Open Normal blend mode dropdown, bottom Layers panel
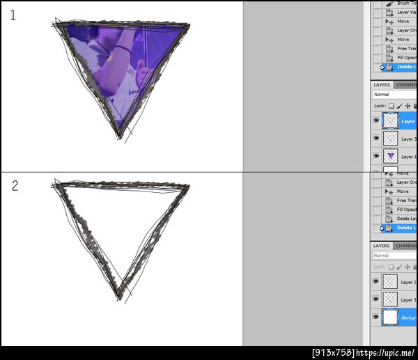This screenshot has height=360, width=418. 394,256
